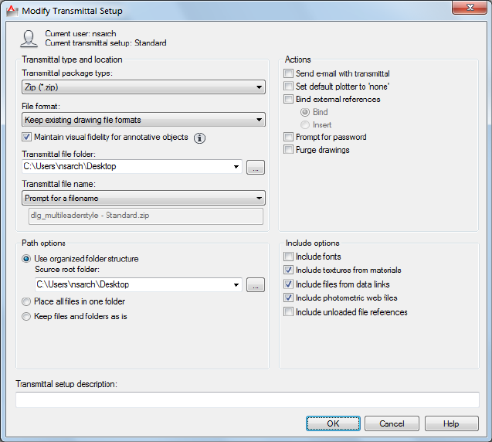Uncheck Maintain visual fidelity for annotative objects
The image size is (492, 442).
(27, 137)
